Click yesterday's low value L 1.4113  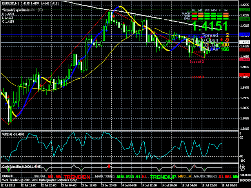7,18
